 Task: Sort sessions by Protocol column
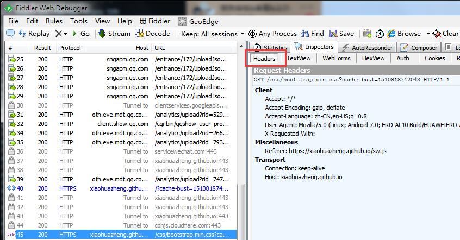click(x=70, y=48)
